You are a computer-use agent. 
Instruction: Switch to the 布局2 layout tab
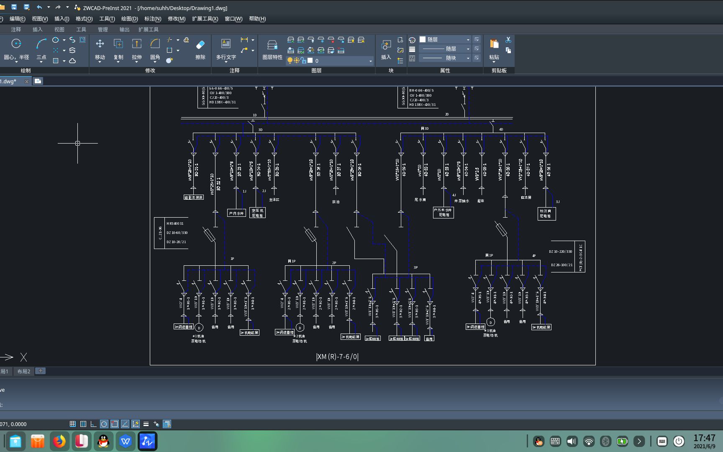tap(24, 371)
